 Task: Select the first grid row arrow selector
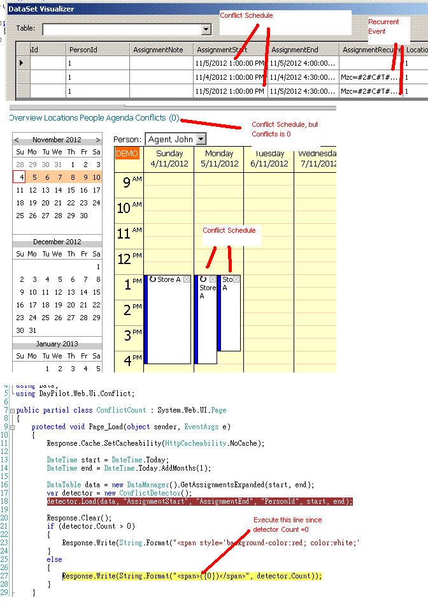point(22,63)
